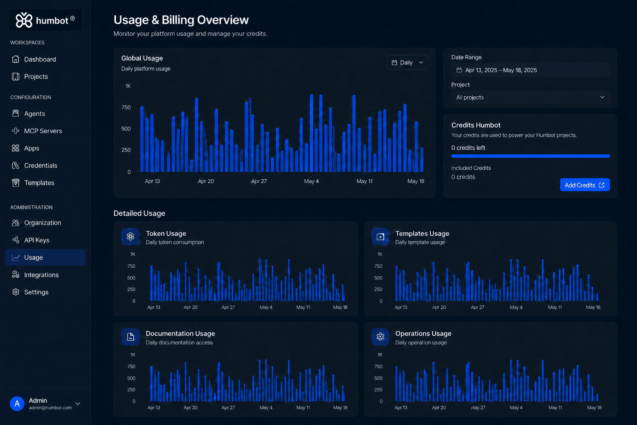Open the Agents configuration page

coord(45,113)
